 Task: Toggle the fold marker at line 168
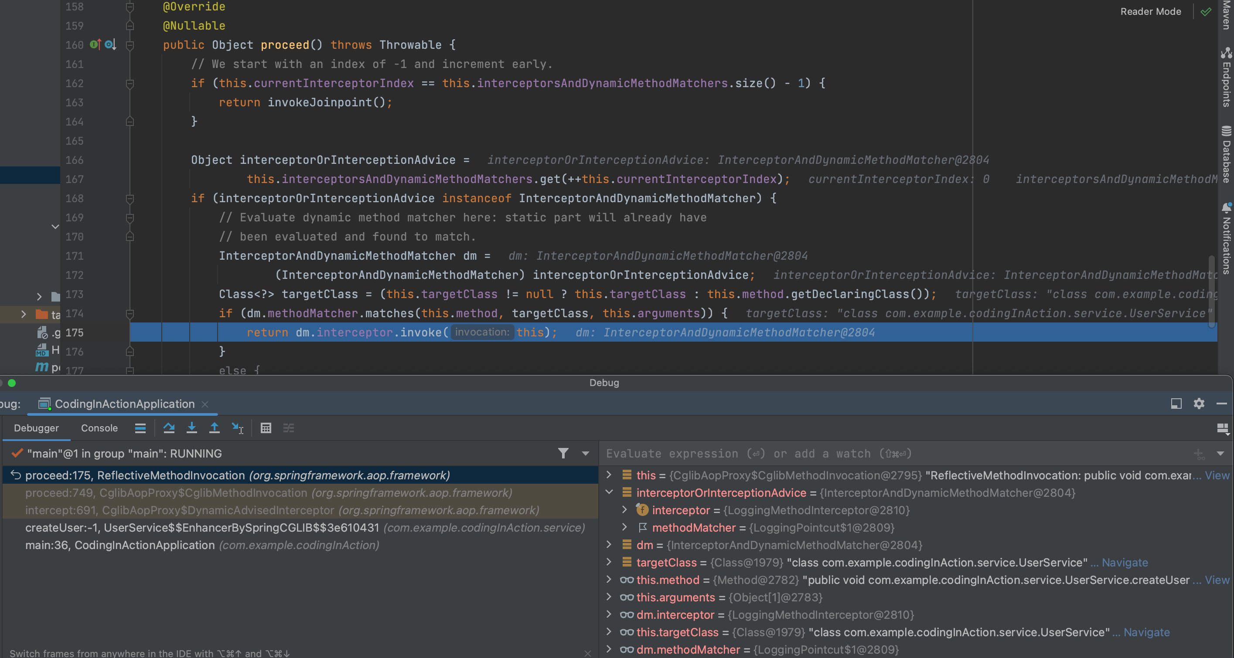[130, 198]
